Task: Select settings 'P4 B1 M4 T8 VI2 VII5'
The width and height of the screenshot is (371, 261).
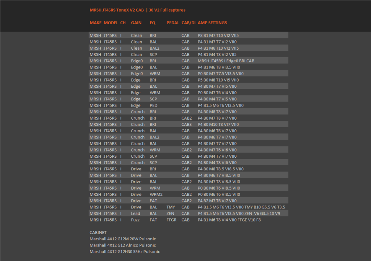Action: coord(217,54)
